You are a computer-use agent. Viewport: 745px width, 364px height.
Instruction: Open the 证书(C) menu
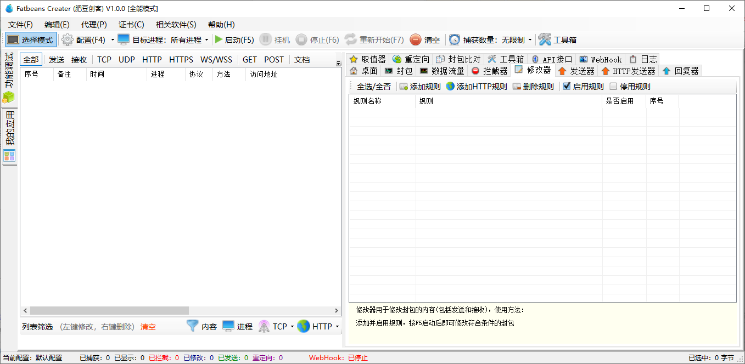[x=131, y=25]
